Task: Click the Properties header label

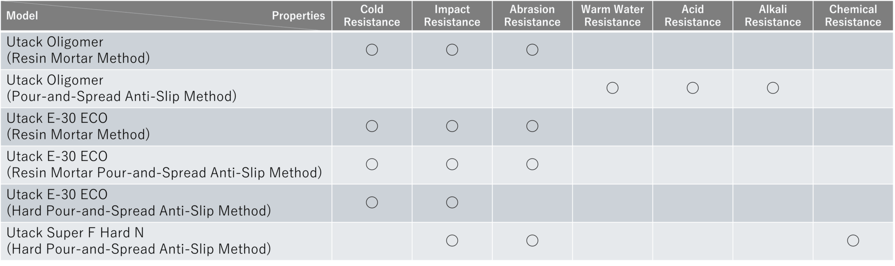Action: [x=298, y=16]
